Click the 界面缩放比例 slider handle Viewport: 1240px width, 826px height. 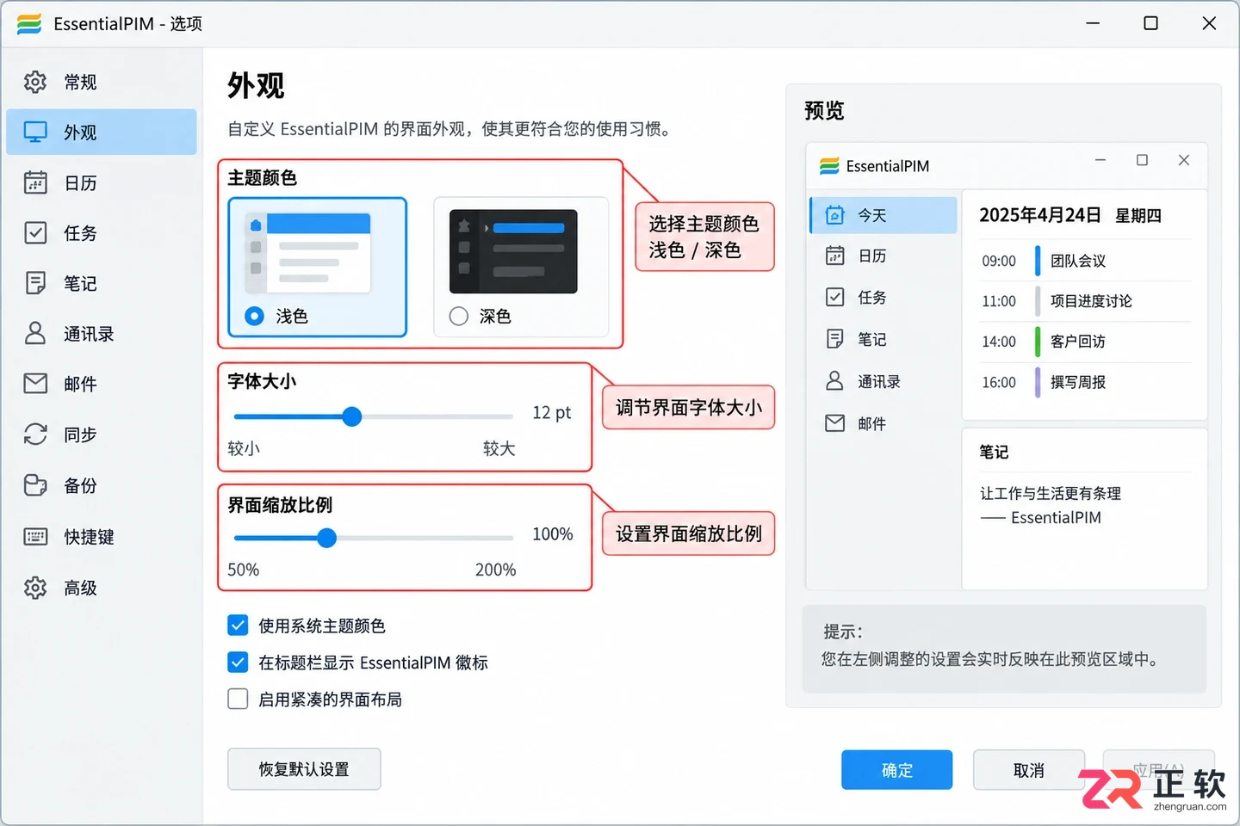(x=326, y=538)
